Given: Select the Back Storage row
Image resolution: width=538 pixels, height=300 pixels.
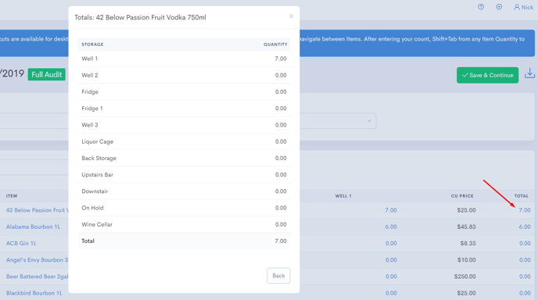Looking at the screenshot, I should pyautogui.click(x=184, y=158).
